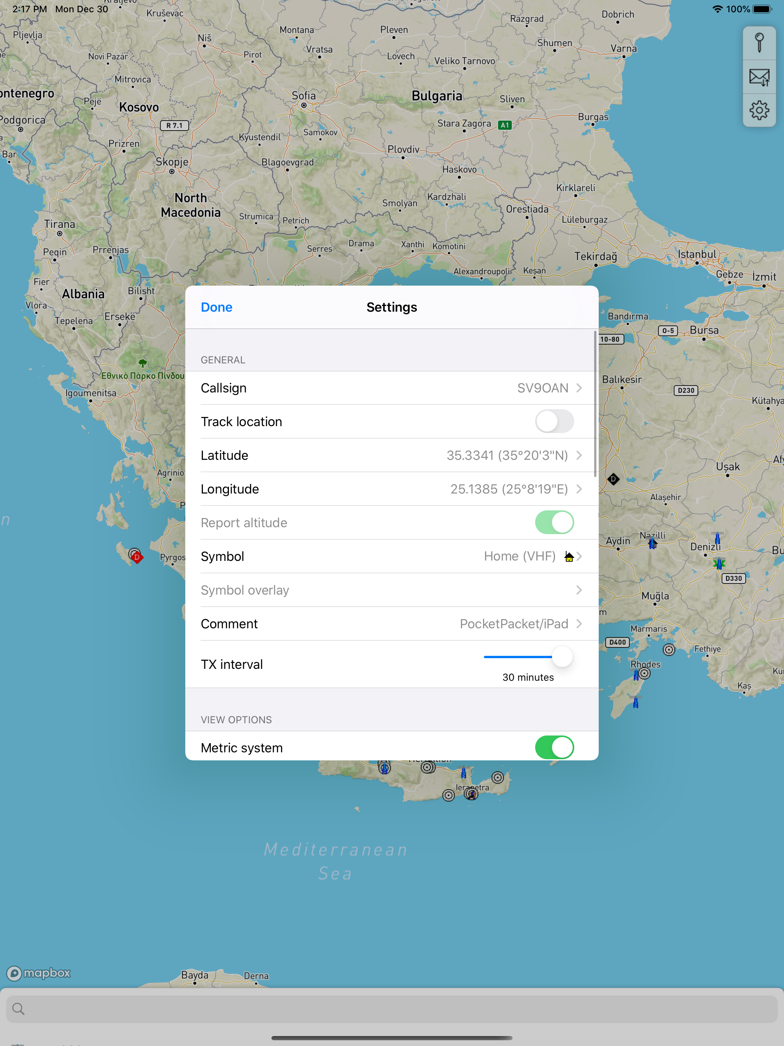The width and height of the screenshot is (784, 1046).
Task: Open the settings gear icon
Action: pos(759,110)
